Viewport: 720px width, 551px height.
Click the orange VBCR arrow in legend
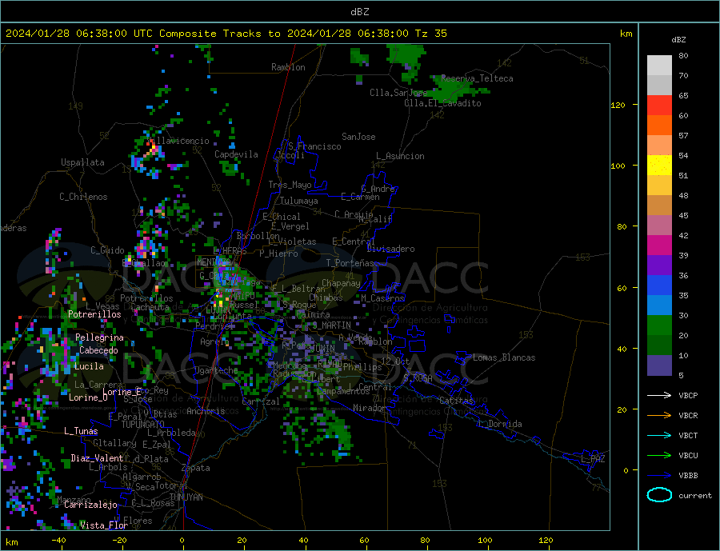[x=659, y=416]
